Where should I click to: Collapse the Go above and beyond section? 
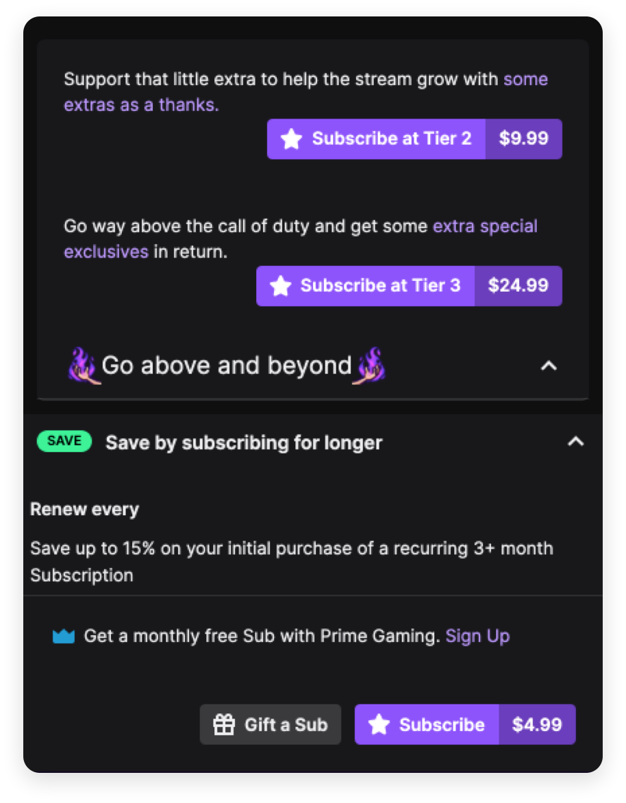click(x=549, y=366)
